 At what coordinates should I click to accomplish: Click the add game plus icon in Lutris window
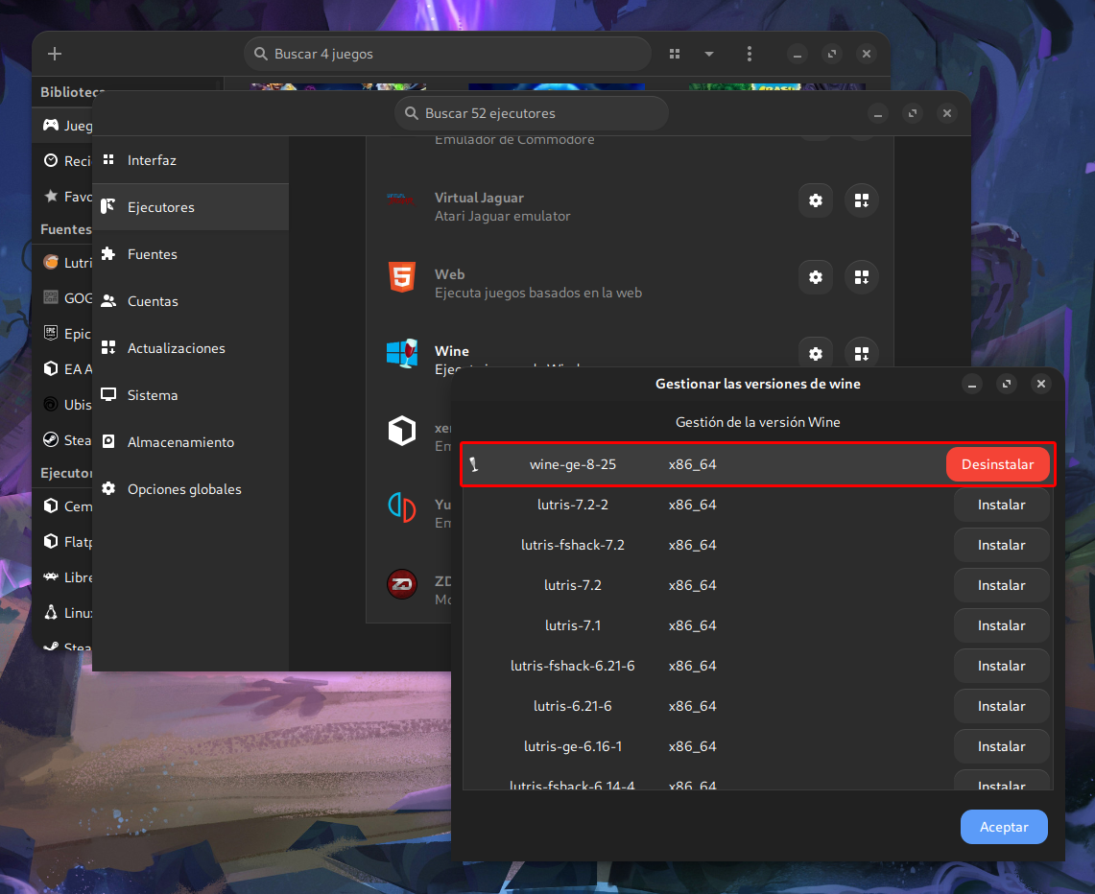click(55, 54)
